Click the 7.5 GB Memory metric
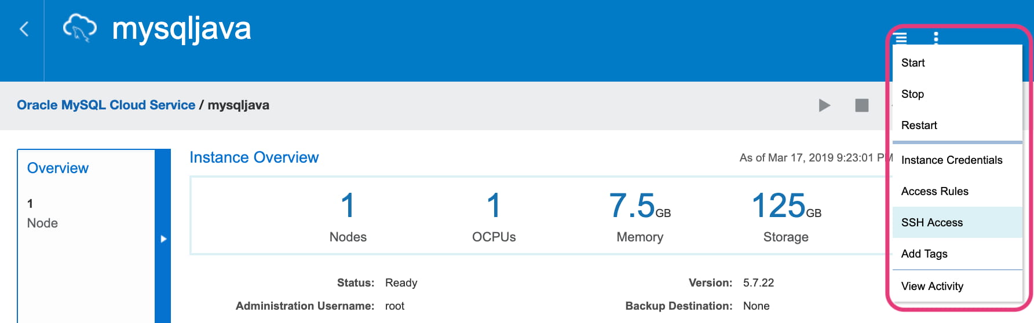 coord(640,218)
